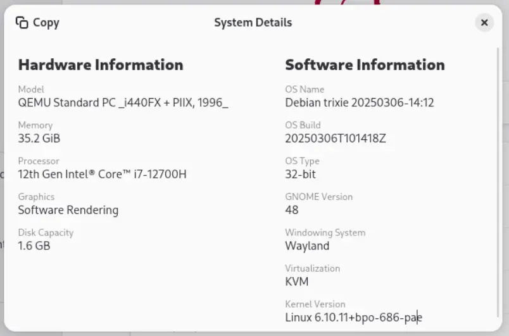Click the OS Type label
Image resolution: width=509 pixels, height=336 pixels.
[x=302, y=161]
